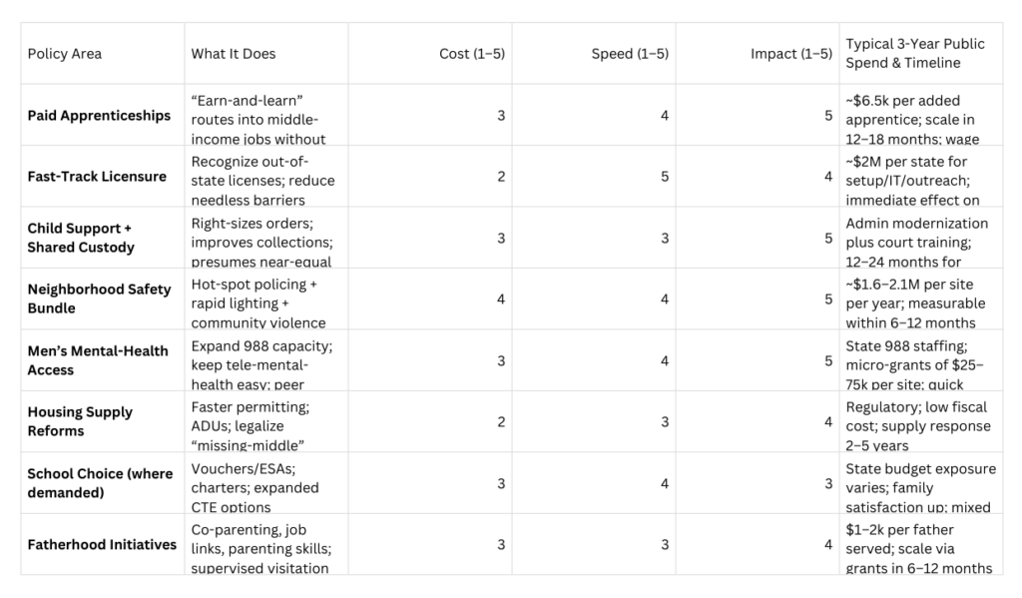This screenshot has height=598, width=1022.
Task: Click the ~$2M per state spend cell
Action: click(x=921, y=176)
